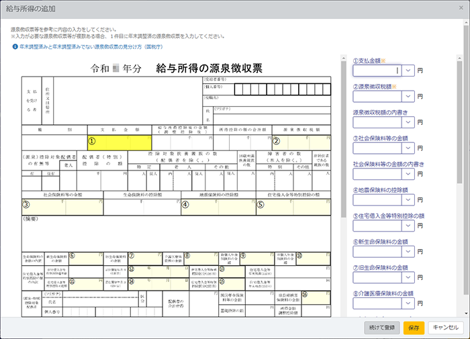The width and height of the screenshot is (470, 339).
Task: Open the ②源泉徴収税額 dropdown arrow
Action: [x=408, y=96]
